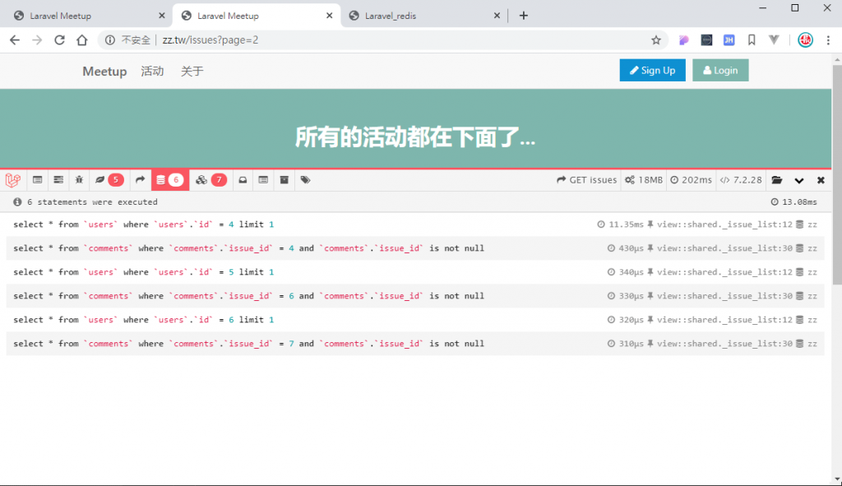Click the V-shaped extension icon

pos(774,39)
